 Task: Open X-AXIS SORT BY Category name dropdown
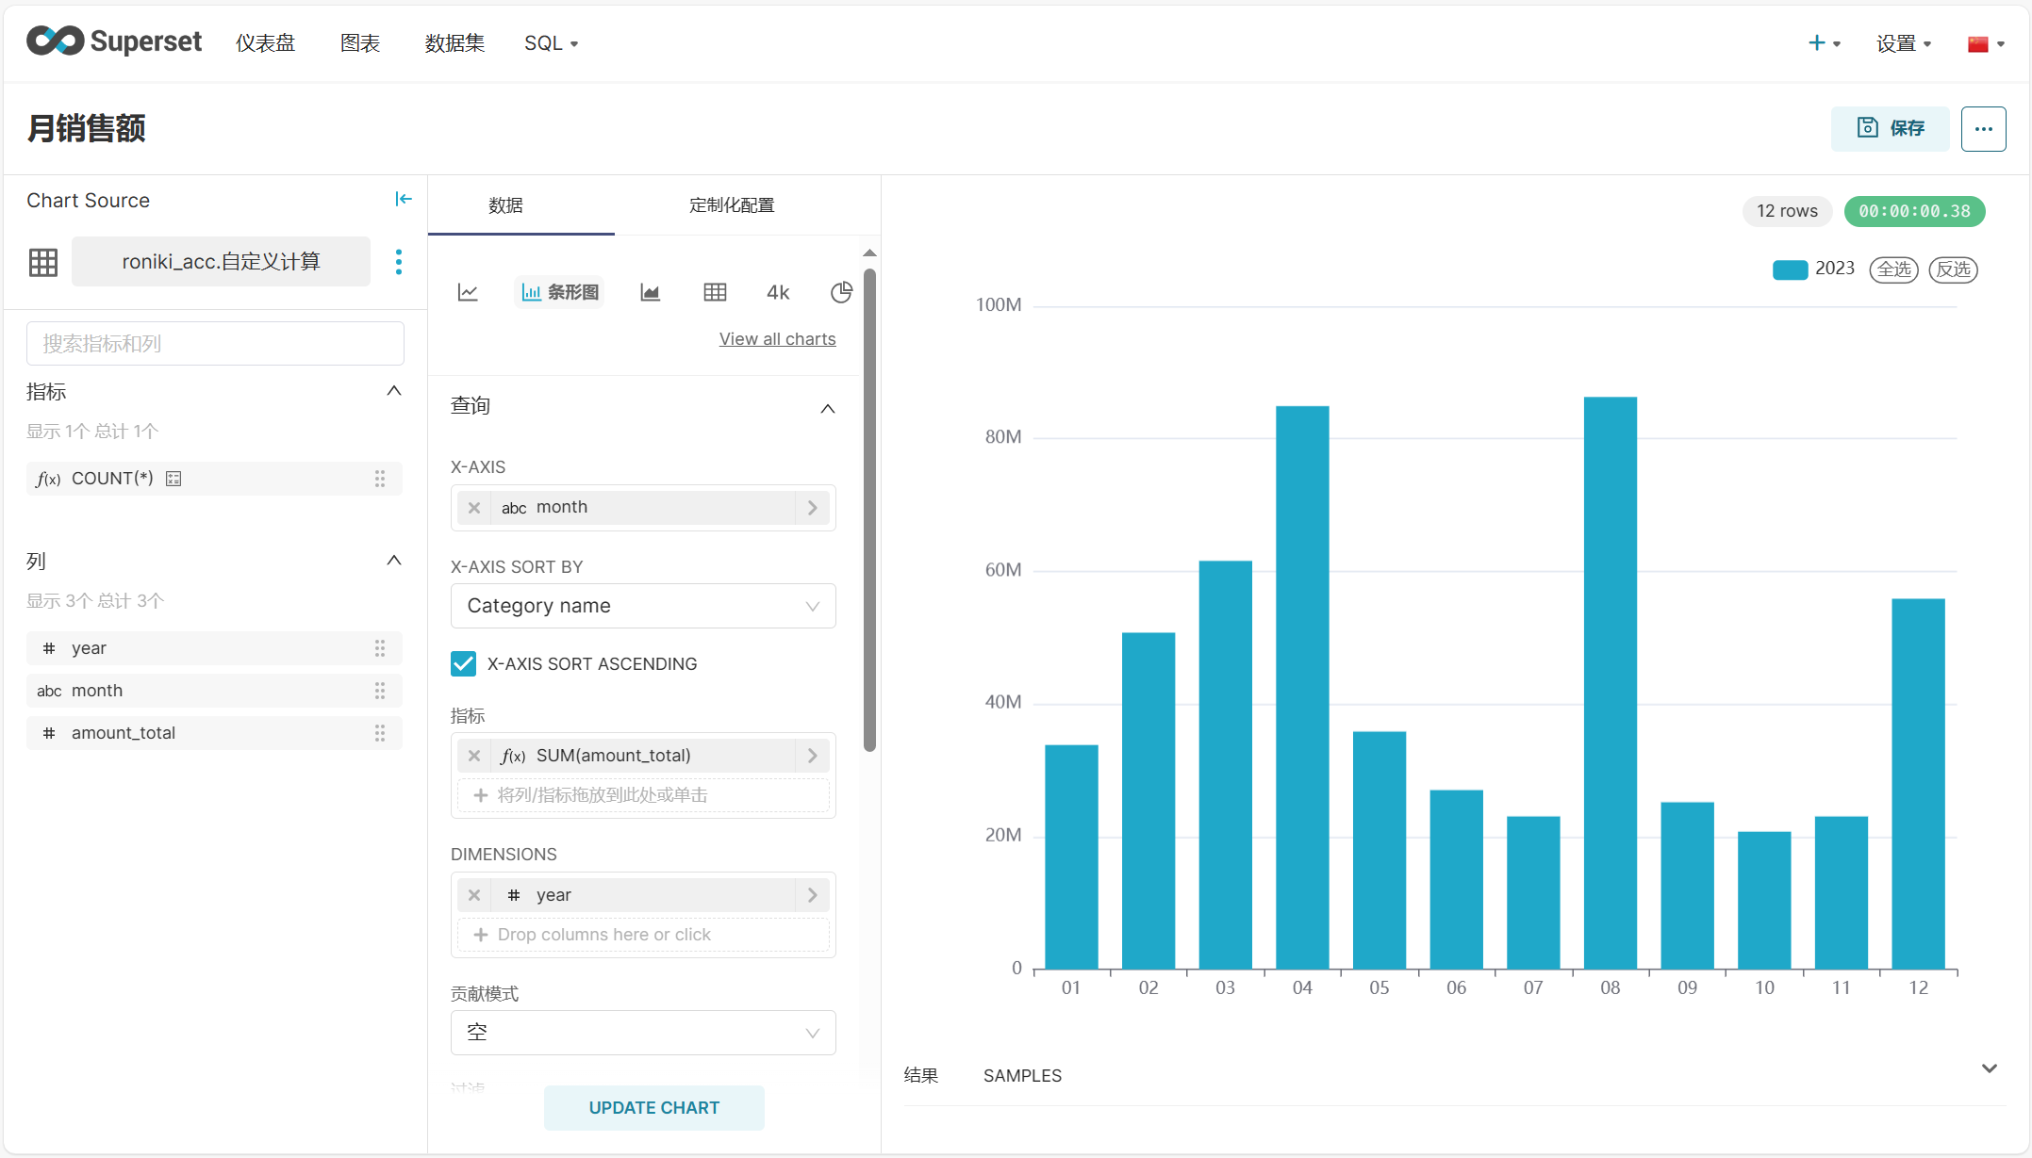[643, 606]
